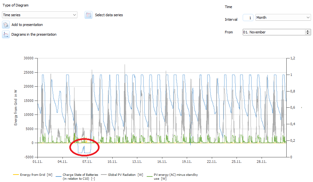Click the Diagrams in the presentation icon
This screenshot has width=313, height=182.
click(6, 34)
